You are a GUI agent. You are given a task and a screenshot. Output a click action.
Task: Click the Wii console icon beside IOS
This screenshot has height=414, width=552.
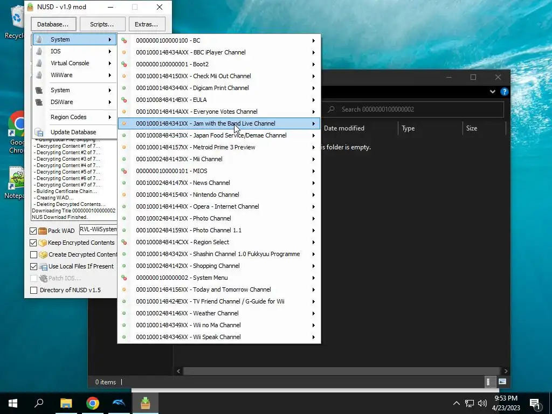coord(39,51)
